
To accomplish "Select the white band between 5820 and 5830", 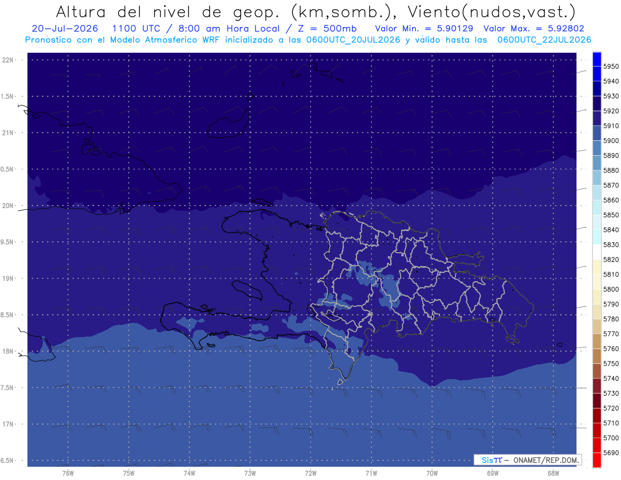I will (x=596, y=252).
